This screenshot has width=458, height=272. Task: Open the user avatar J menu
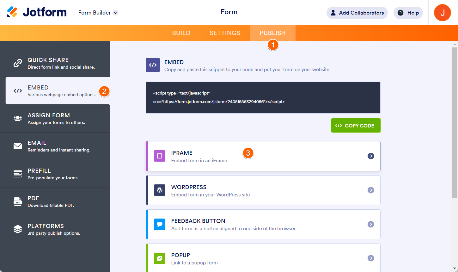click(x=442, y=13)
